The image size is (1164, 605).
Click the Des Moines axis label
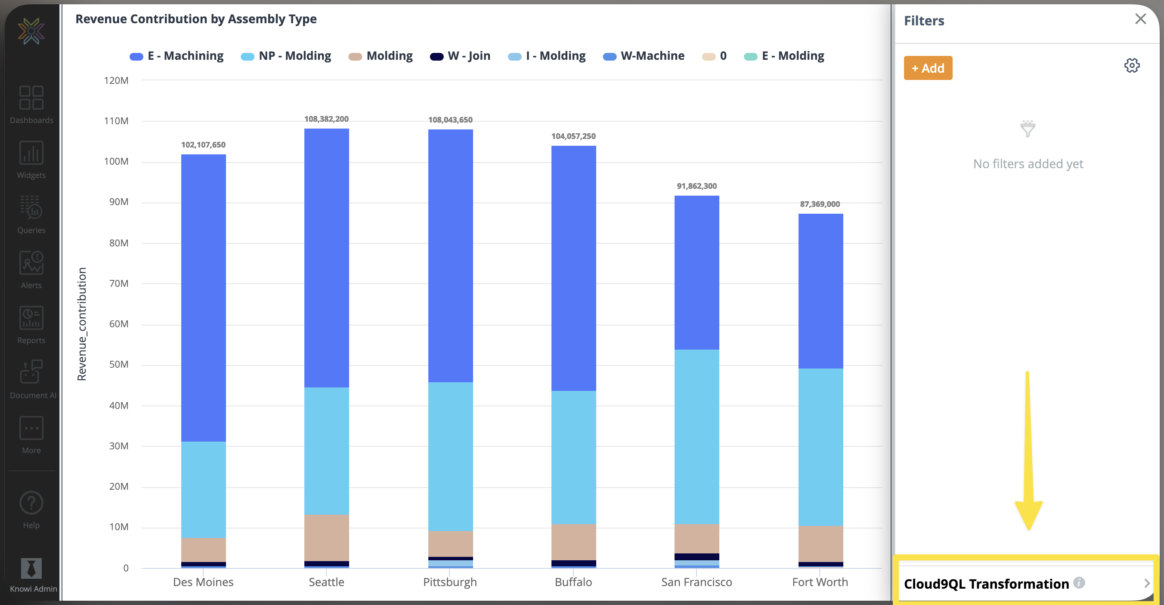point(203,582)
